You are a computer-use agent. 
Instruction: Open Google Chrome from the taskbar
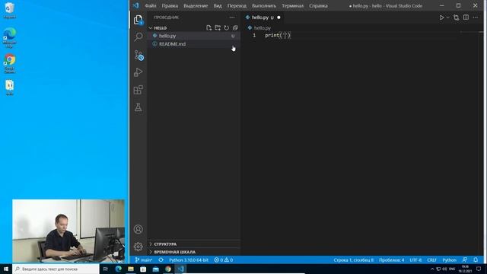[168, 269]
